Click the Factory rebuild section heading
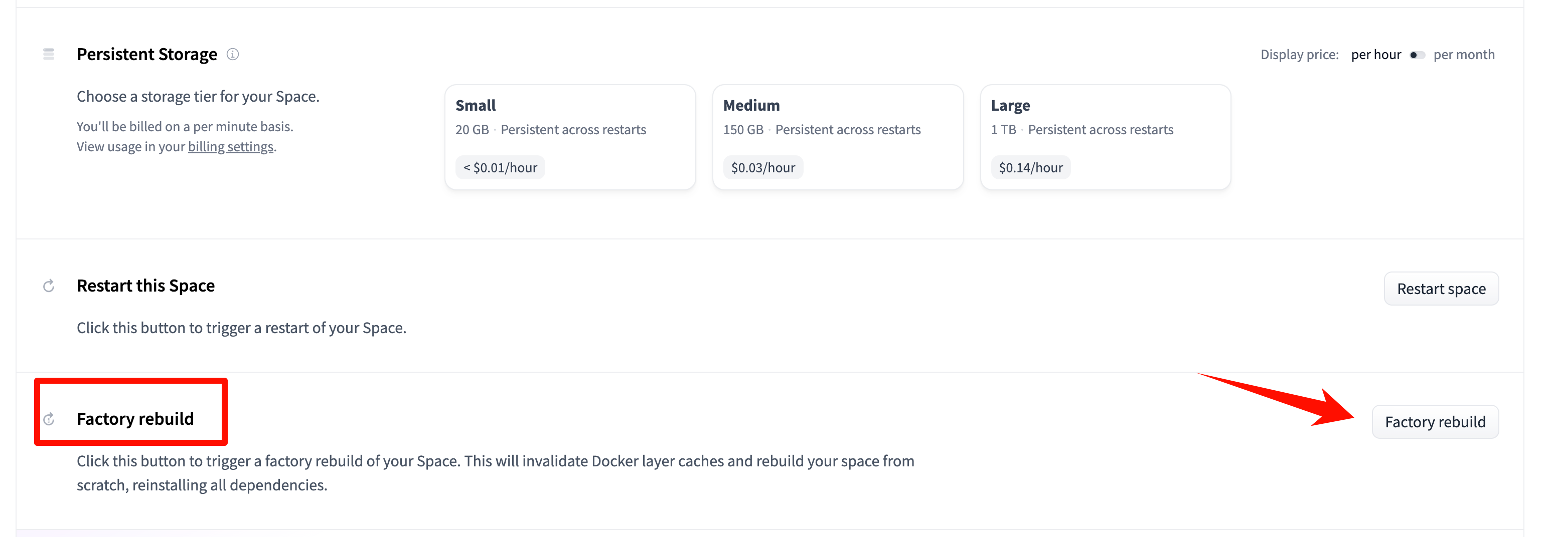 (135, 419)
